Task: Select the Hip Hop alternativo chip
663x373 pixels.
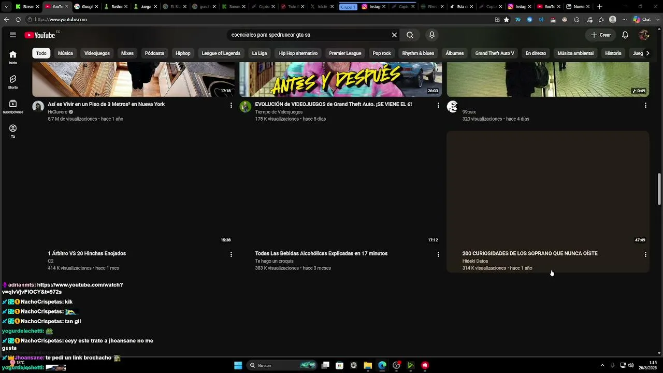Action: [x=298, y=53]
